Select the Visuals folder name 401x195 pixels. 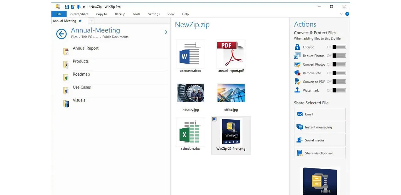(79, 100)
